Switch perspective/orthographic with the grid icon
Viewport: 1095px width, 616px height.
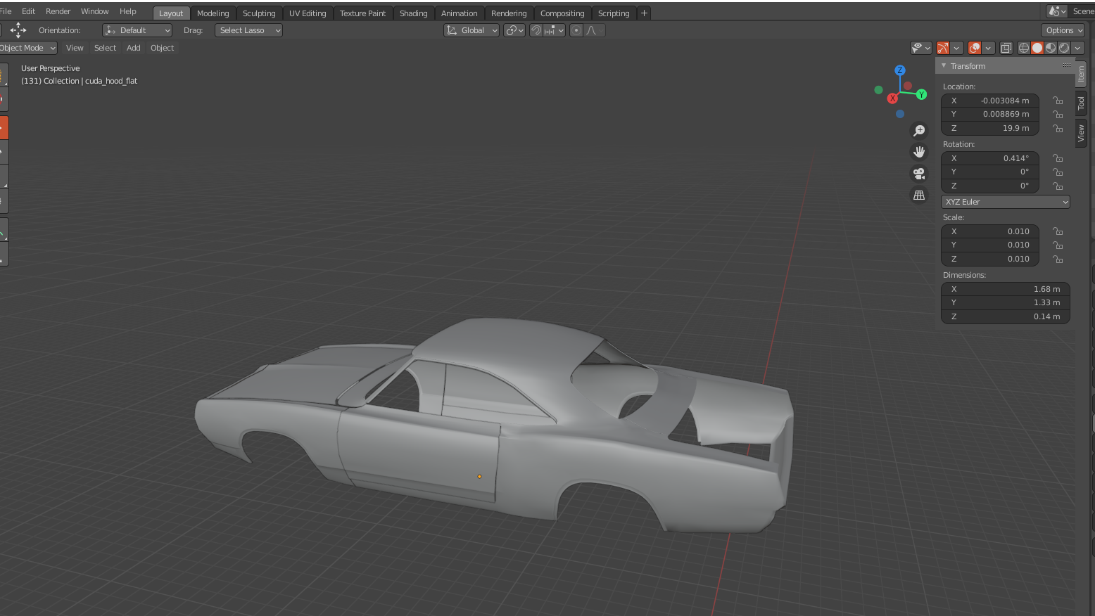pyautogui.click(x=919, y=195)
